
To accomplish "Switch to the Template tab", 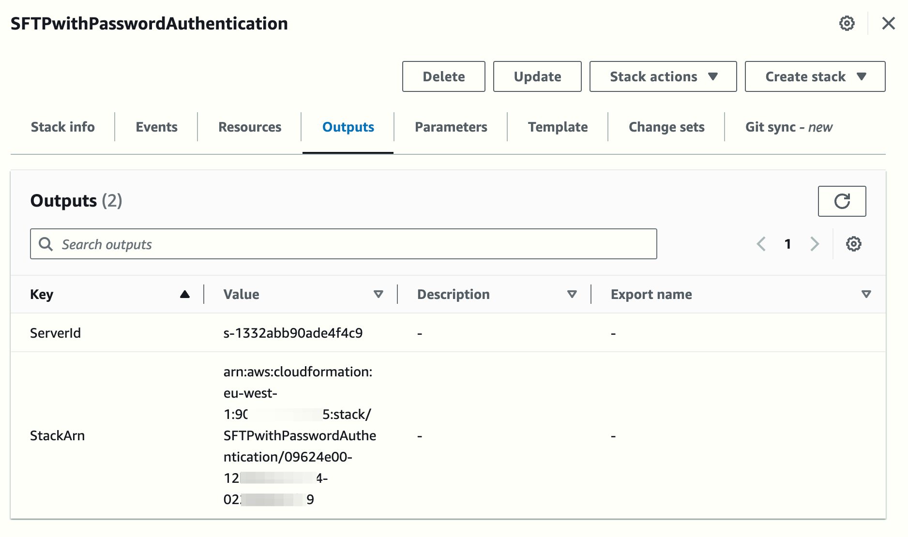I will pyautogui.click(x=558, y=127).
